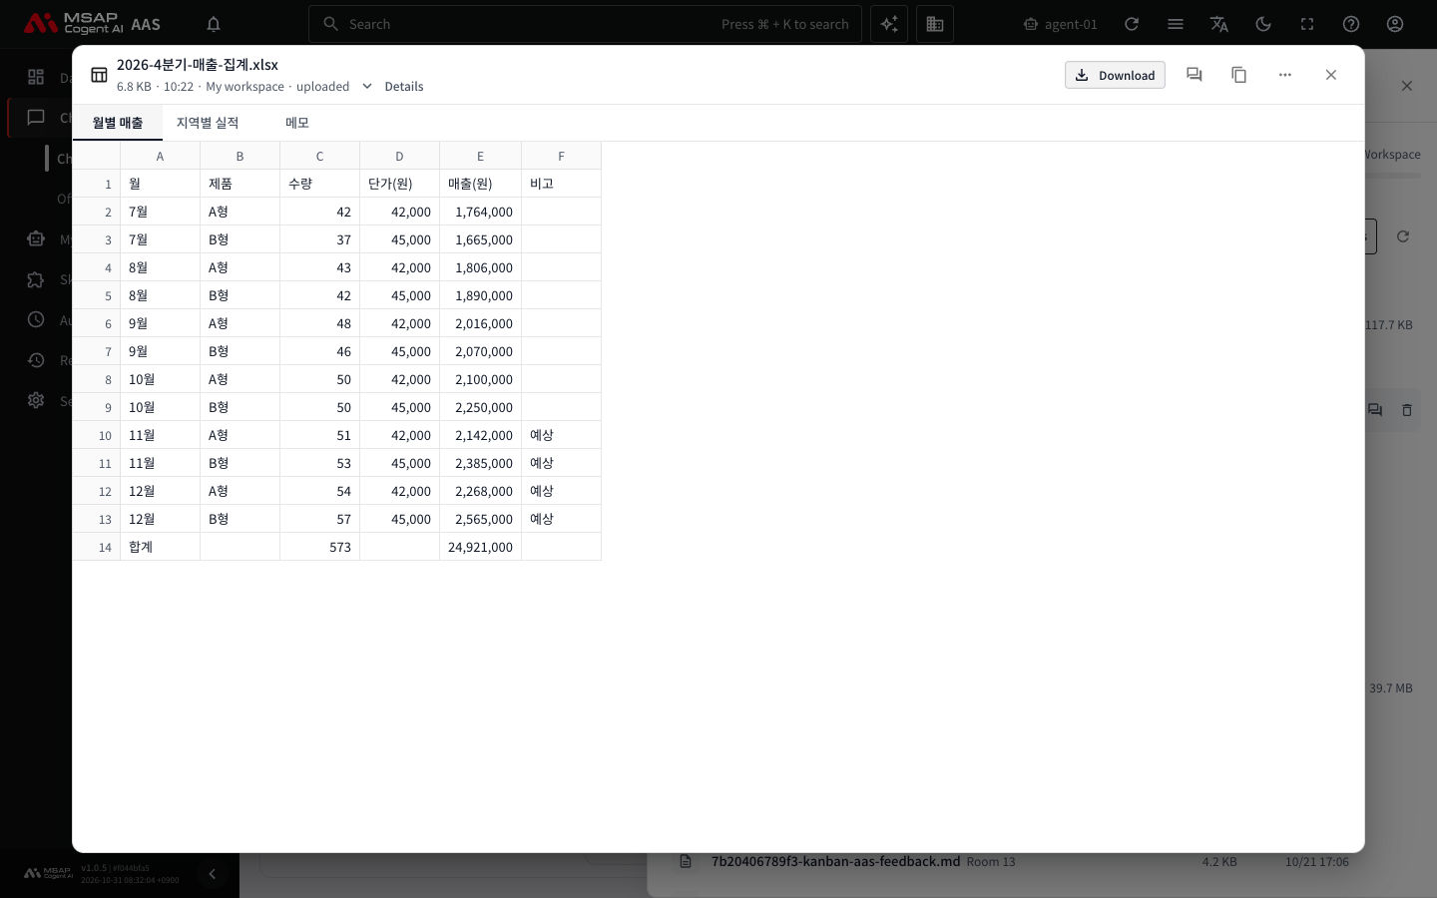This screenshot has width=1437, height=898.
Task: Open comments icon beside the Download button
Action: [1194, 75]
